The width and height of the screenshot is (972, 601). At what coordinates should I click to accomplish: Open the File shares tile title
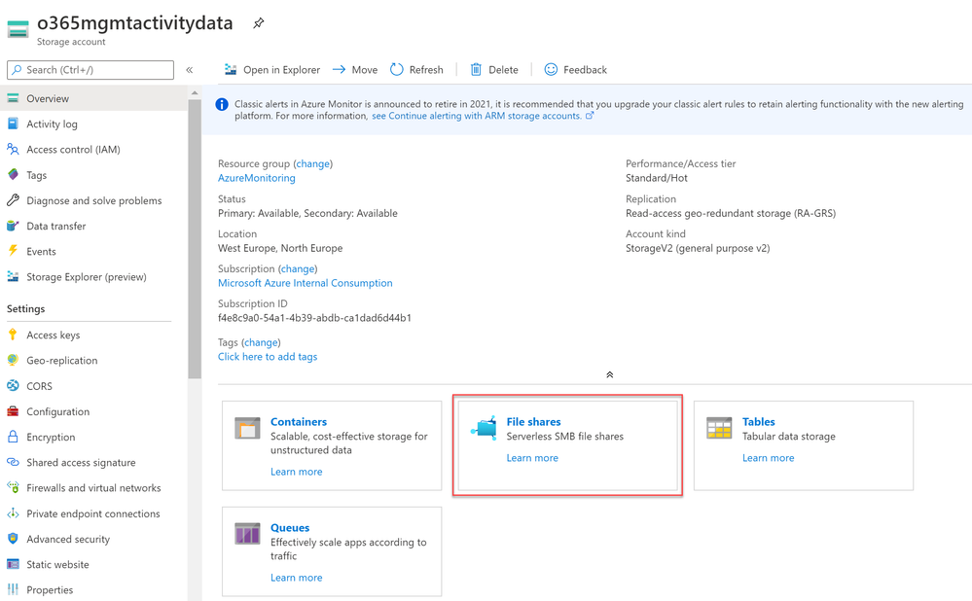(533, 422)
